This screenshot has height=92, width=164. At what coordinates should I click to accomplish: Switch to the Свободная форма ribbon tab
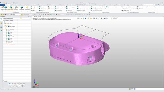15,5
